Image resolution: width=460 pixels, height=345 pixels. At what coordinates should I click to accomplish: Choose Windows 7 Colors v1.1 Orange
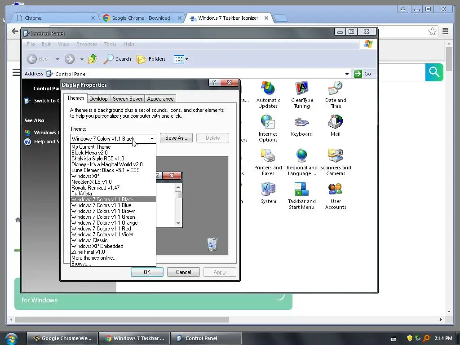113,223
